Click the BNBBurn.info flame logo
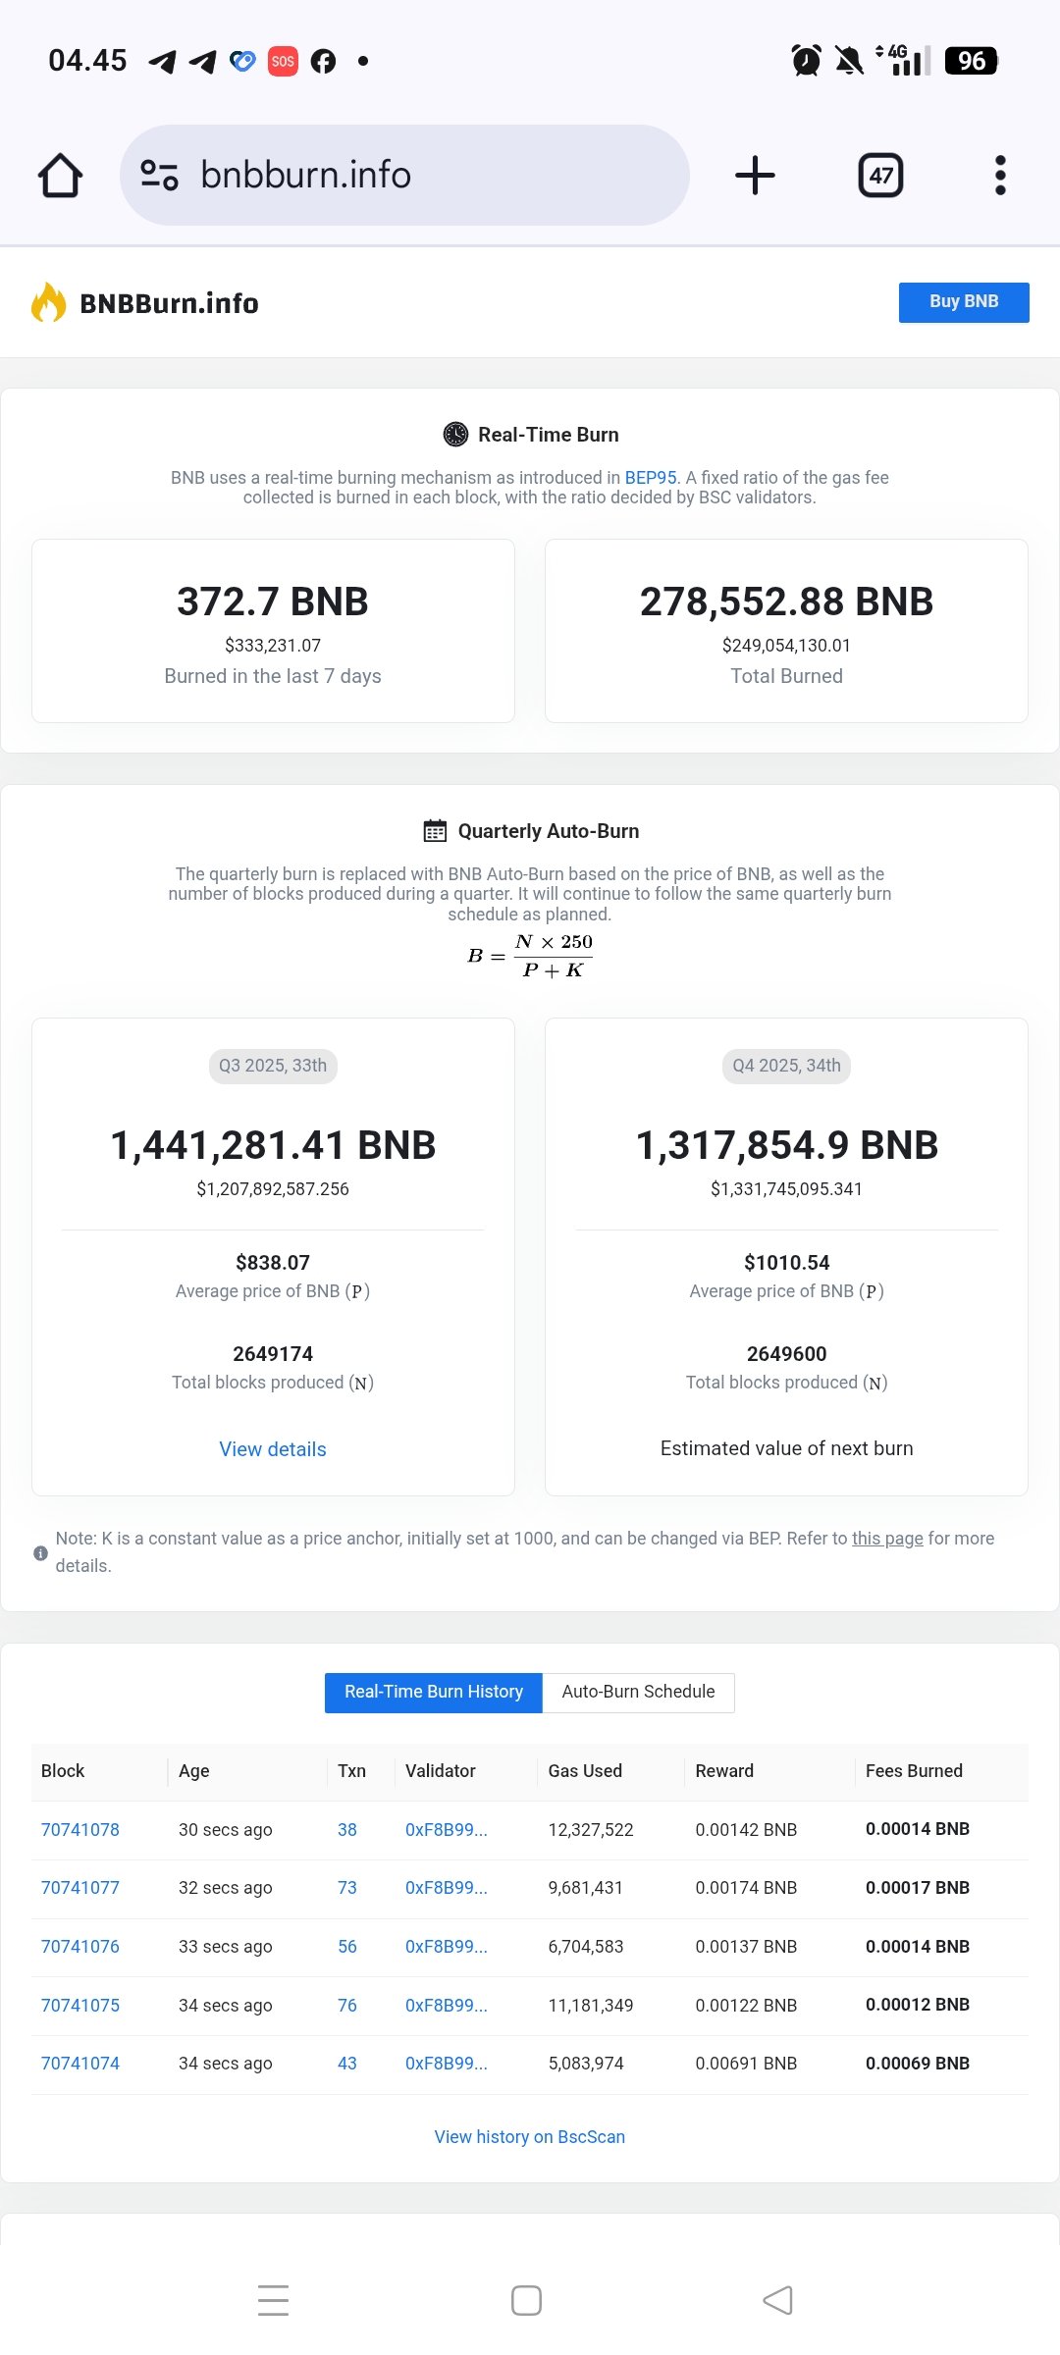 (x=48, y=303)
